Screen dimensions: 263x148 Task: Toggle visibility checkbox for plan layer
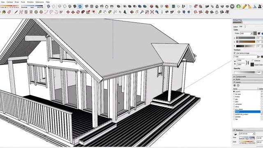[x=262, y=102]
